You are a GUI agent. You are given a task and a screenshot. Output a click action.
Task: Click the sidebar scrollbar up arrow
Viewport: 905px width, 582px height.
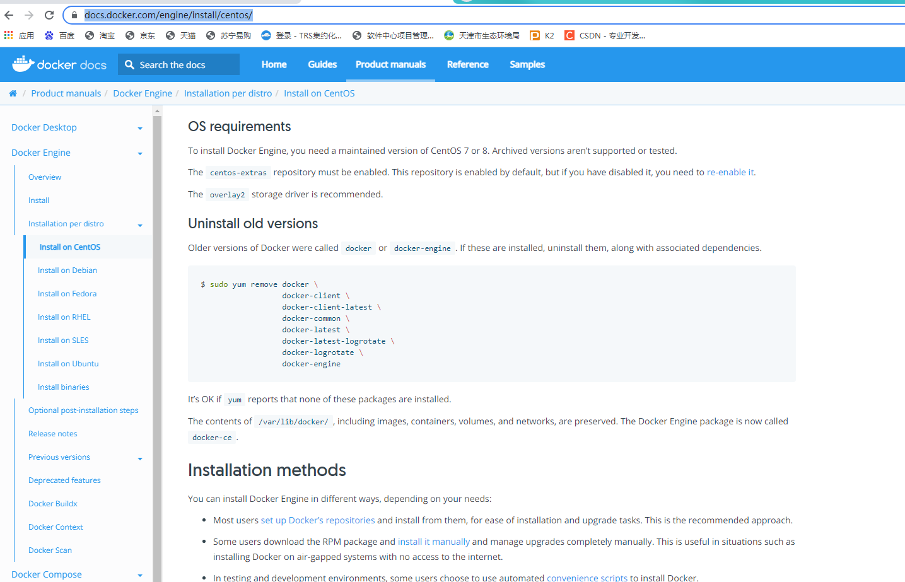tap(158, 111)
